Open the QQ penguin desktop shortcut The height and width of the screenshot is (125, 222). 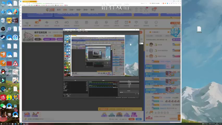pyautogui.click(x=3, y=72)
